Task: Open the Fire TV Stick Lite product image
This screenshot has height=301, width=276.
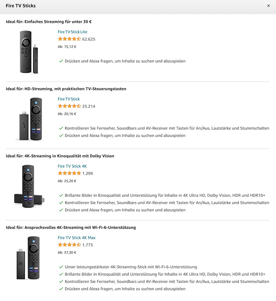Action: click(x=29, y=52)
